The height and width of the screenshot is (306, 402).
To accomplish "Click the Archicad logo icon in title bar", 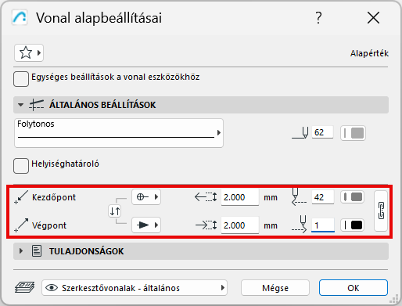I will 20,18.
